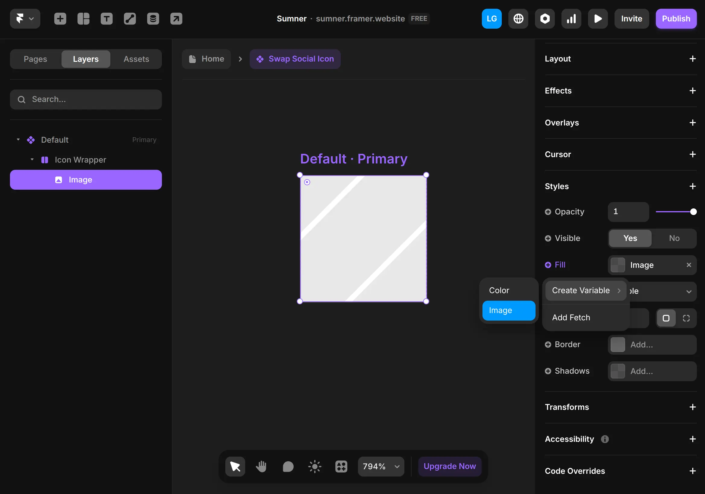This screenshot has width=705, height=494.
Task: Click the globe localization icon
Action: [x=518, y=19]
